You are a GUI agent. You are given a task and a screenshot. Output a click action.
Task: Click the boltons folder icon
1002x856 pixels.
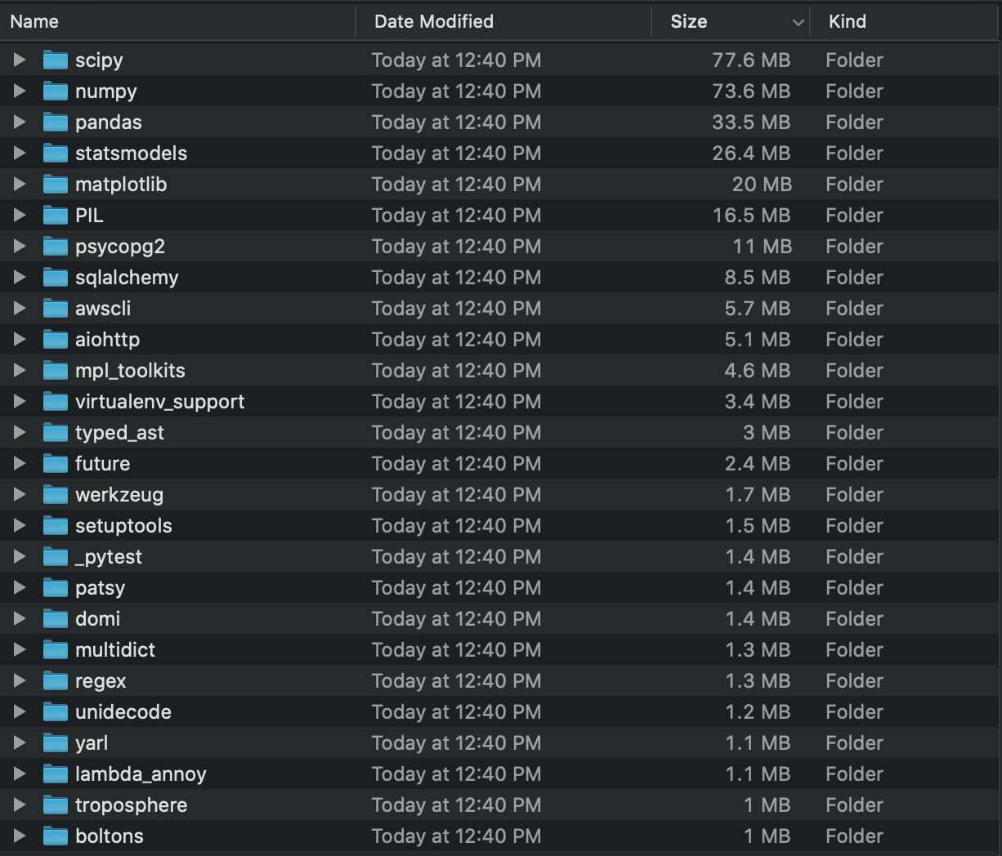pos(55,836)
